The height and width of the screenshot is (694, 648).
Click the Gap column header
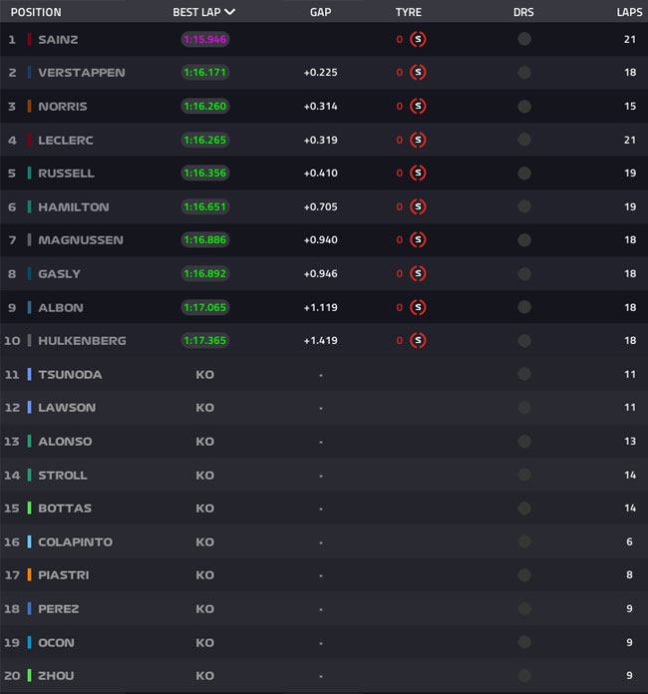click(320, 12)
